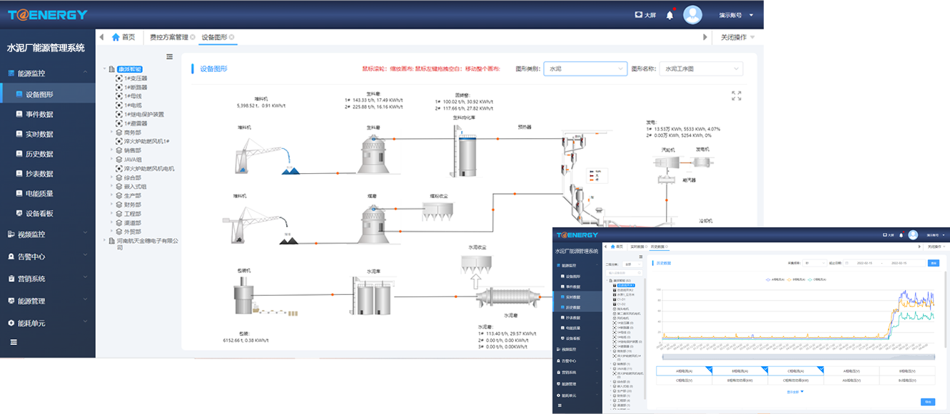Click the 渠道部 layers icon in tree
The image size is (950, 414).
tap(119, 222)
